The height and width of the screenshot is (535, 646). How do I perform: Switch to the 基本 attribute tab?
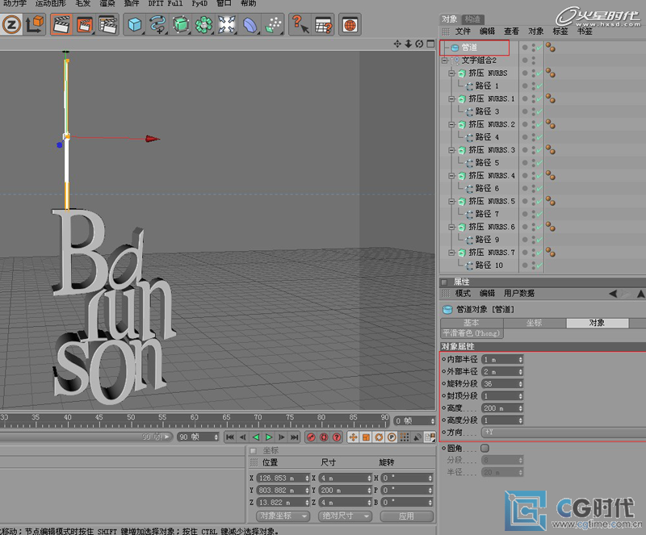[x=472, y=323]
